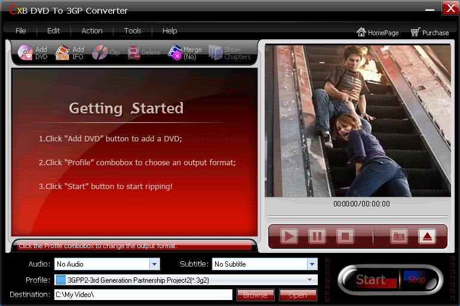460x306 pixels.
Task: Open the Help menu
Action: [x=170, y=31]
